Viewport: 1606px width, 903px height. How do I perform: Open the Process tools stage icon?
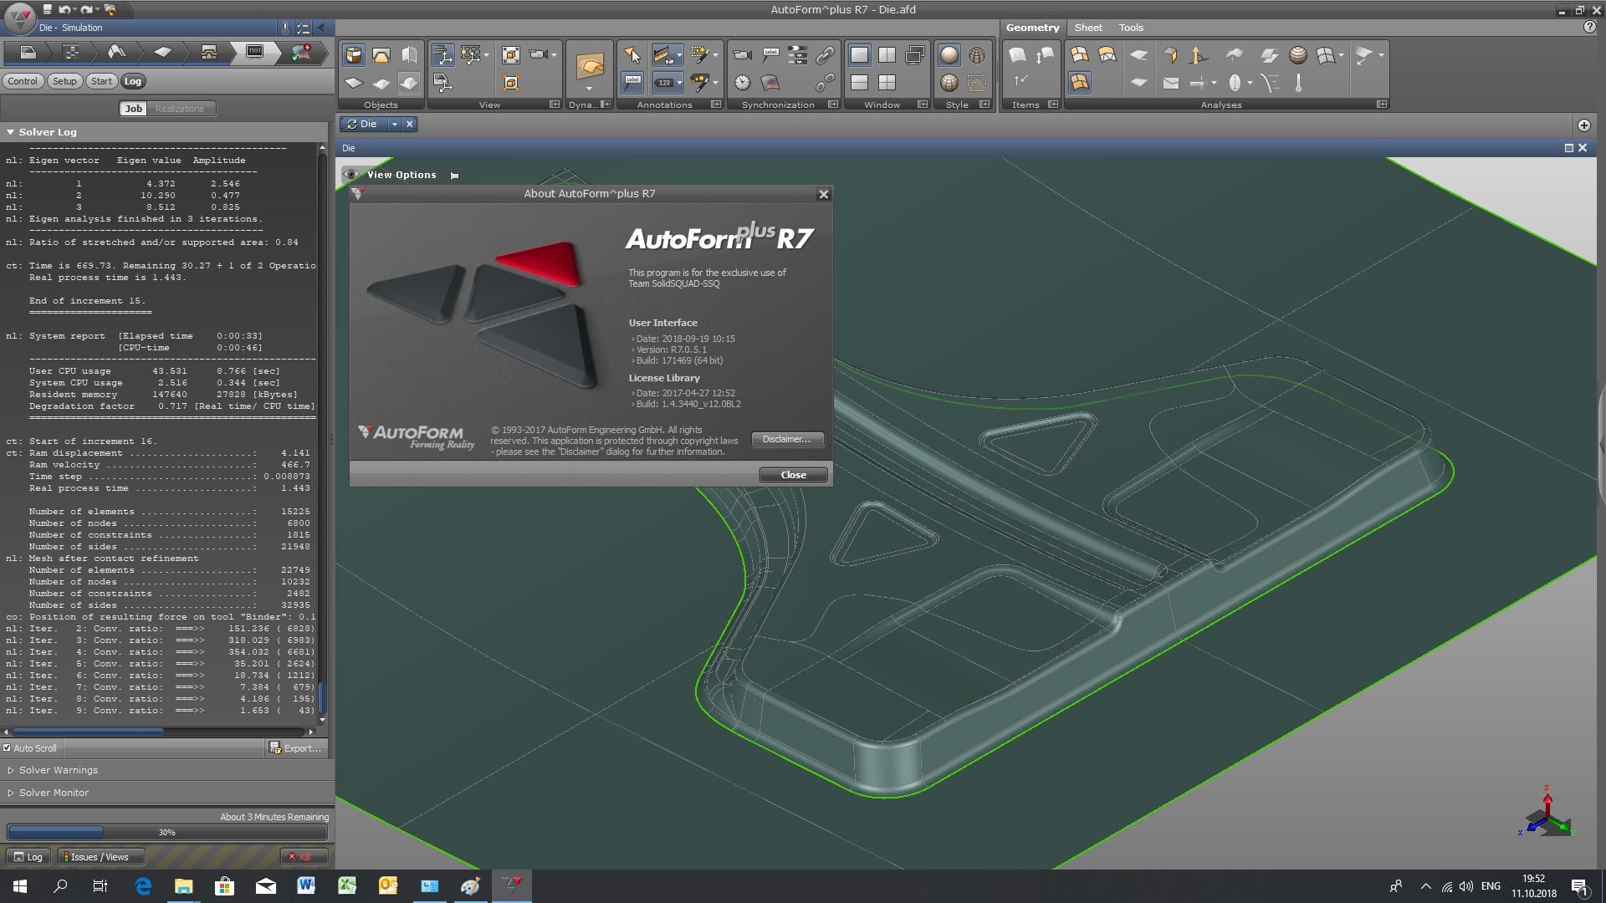coord(209,52)
